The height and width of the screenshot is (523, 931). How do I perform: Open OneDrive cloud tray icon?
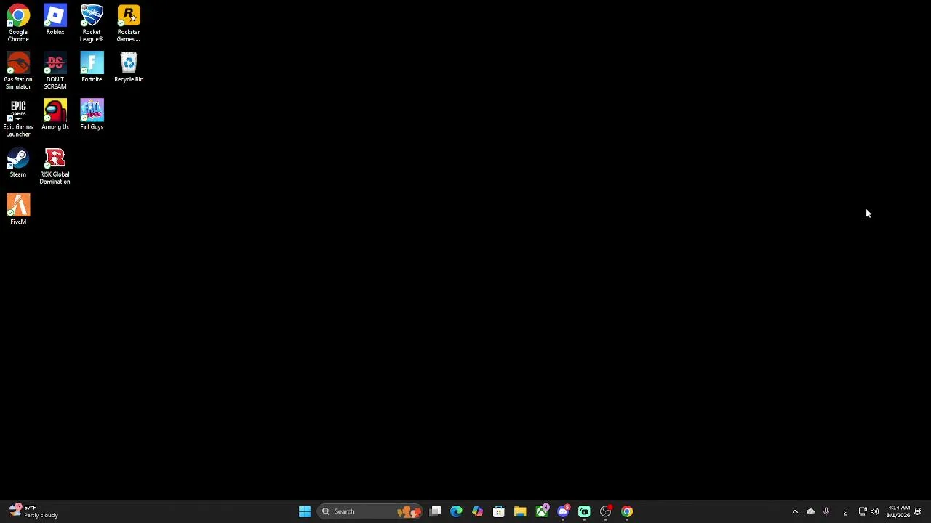(811, 511)
